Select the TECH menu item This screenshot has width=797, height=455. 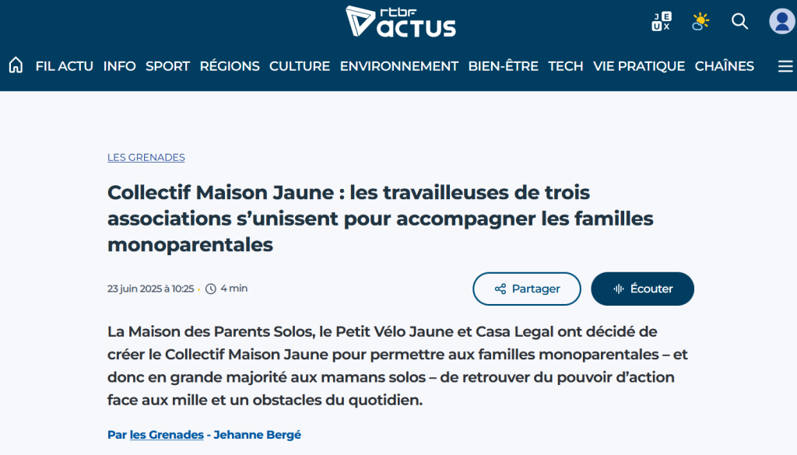566,66
